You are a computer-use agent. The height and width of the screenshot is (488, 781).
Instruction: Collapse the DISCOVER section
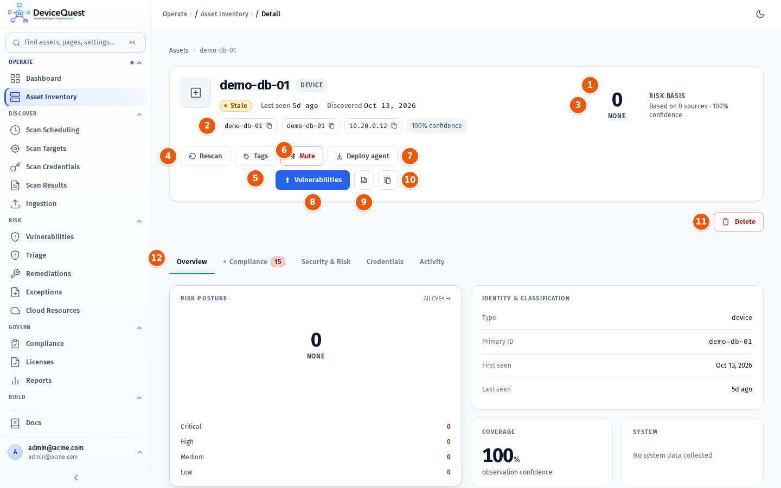(x=139, y=114)
